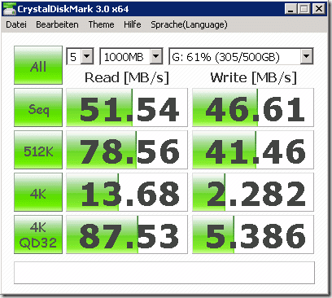Select the 4K write result 2.282

coord(253,192)
